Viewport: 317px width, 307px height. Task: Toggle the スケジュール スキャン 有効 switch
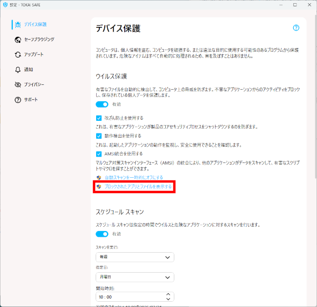102,234
